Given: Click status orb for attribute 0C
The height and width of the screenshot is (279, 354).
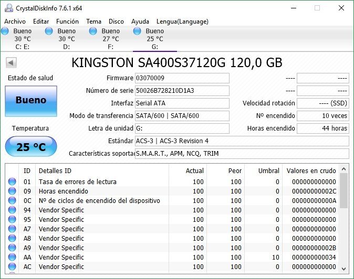Looking at the screenshot, I should tap(12, 200).
